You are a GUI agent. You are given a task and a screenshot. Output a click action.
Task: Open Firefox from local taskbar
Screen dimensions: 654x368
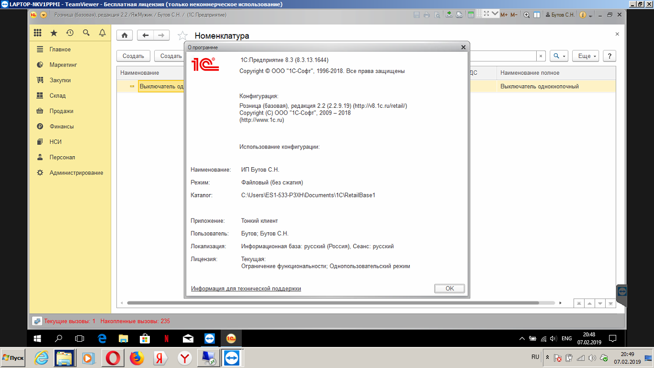coord(136,358)
